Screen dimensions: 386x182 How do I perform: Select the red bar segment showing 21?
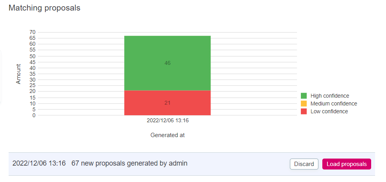coord(167,103)
